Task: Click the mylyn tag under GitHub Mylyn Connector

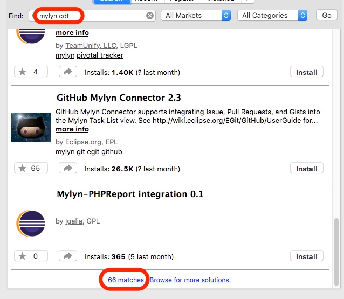Action: coord(65,152)
